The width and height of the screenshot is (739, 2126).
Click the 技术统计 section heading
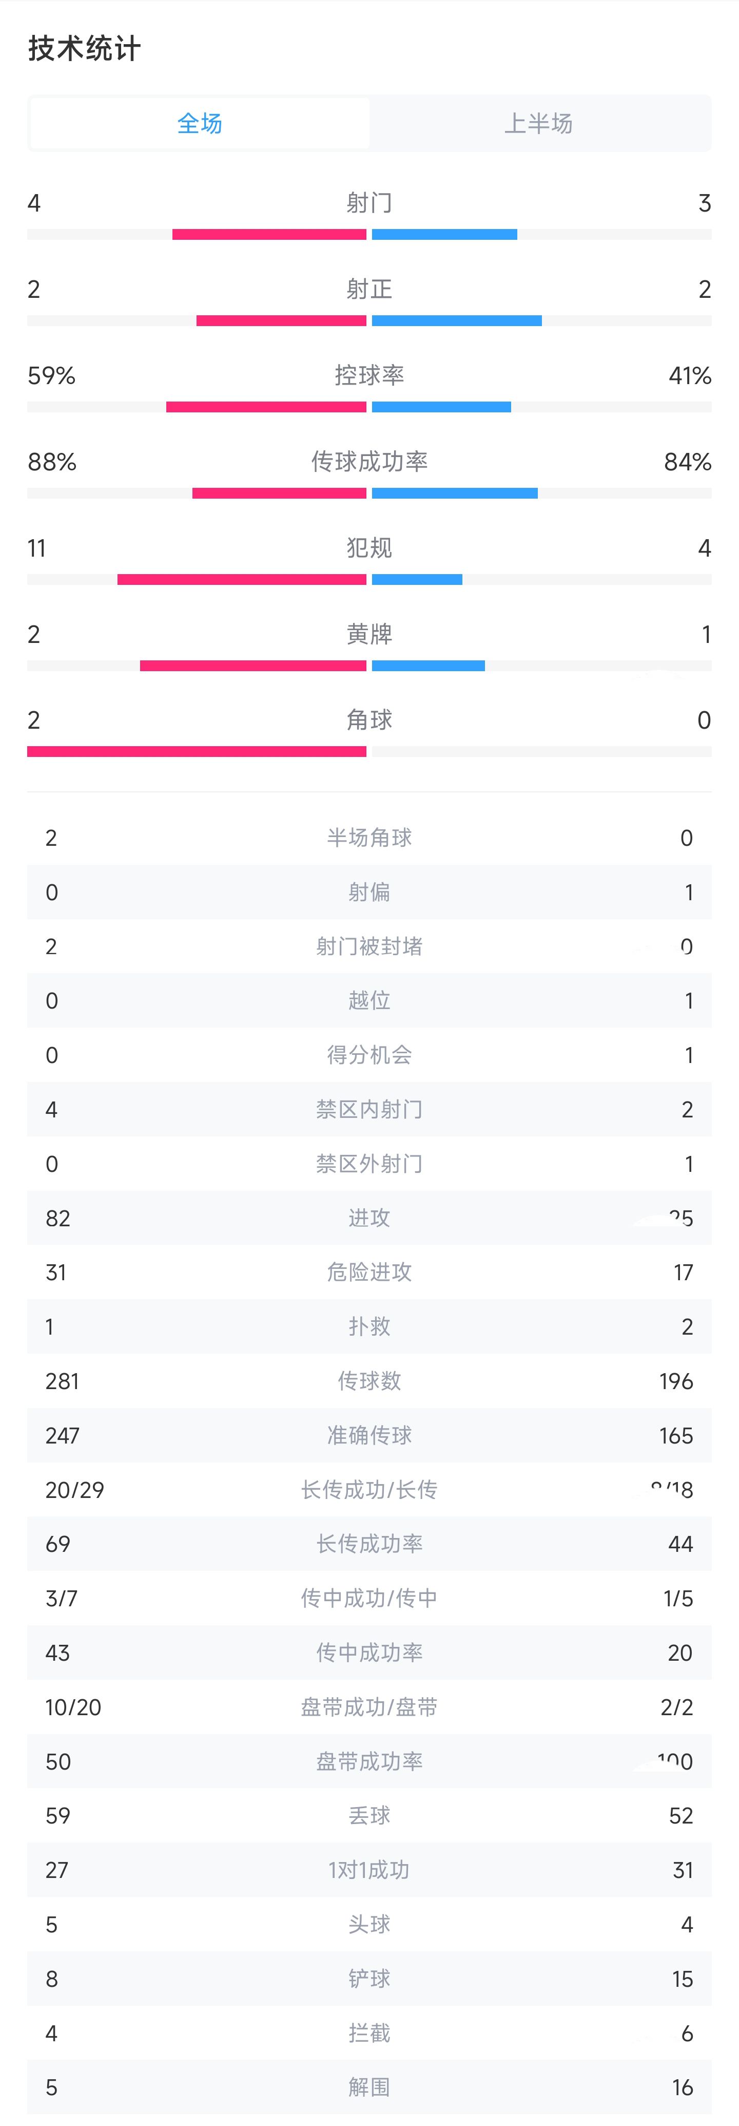click(84, 49)
